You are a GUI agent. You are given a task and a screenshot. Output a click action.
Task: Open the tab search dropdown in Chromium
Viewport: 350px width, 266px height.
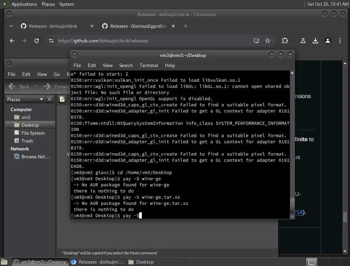pyautogui.click(x=11, y=26)
